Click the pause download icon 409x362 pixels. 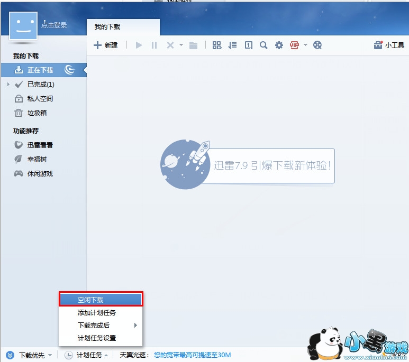click(154, 45)
